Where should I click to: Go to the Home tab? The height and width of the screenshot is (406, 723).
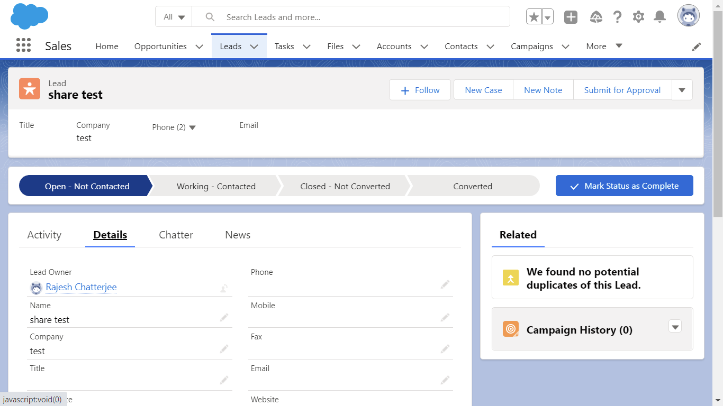click(x=107, y=47)
